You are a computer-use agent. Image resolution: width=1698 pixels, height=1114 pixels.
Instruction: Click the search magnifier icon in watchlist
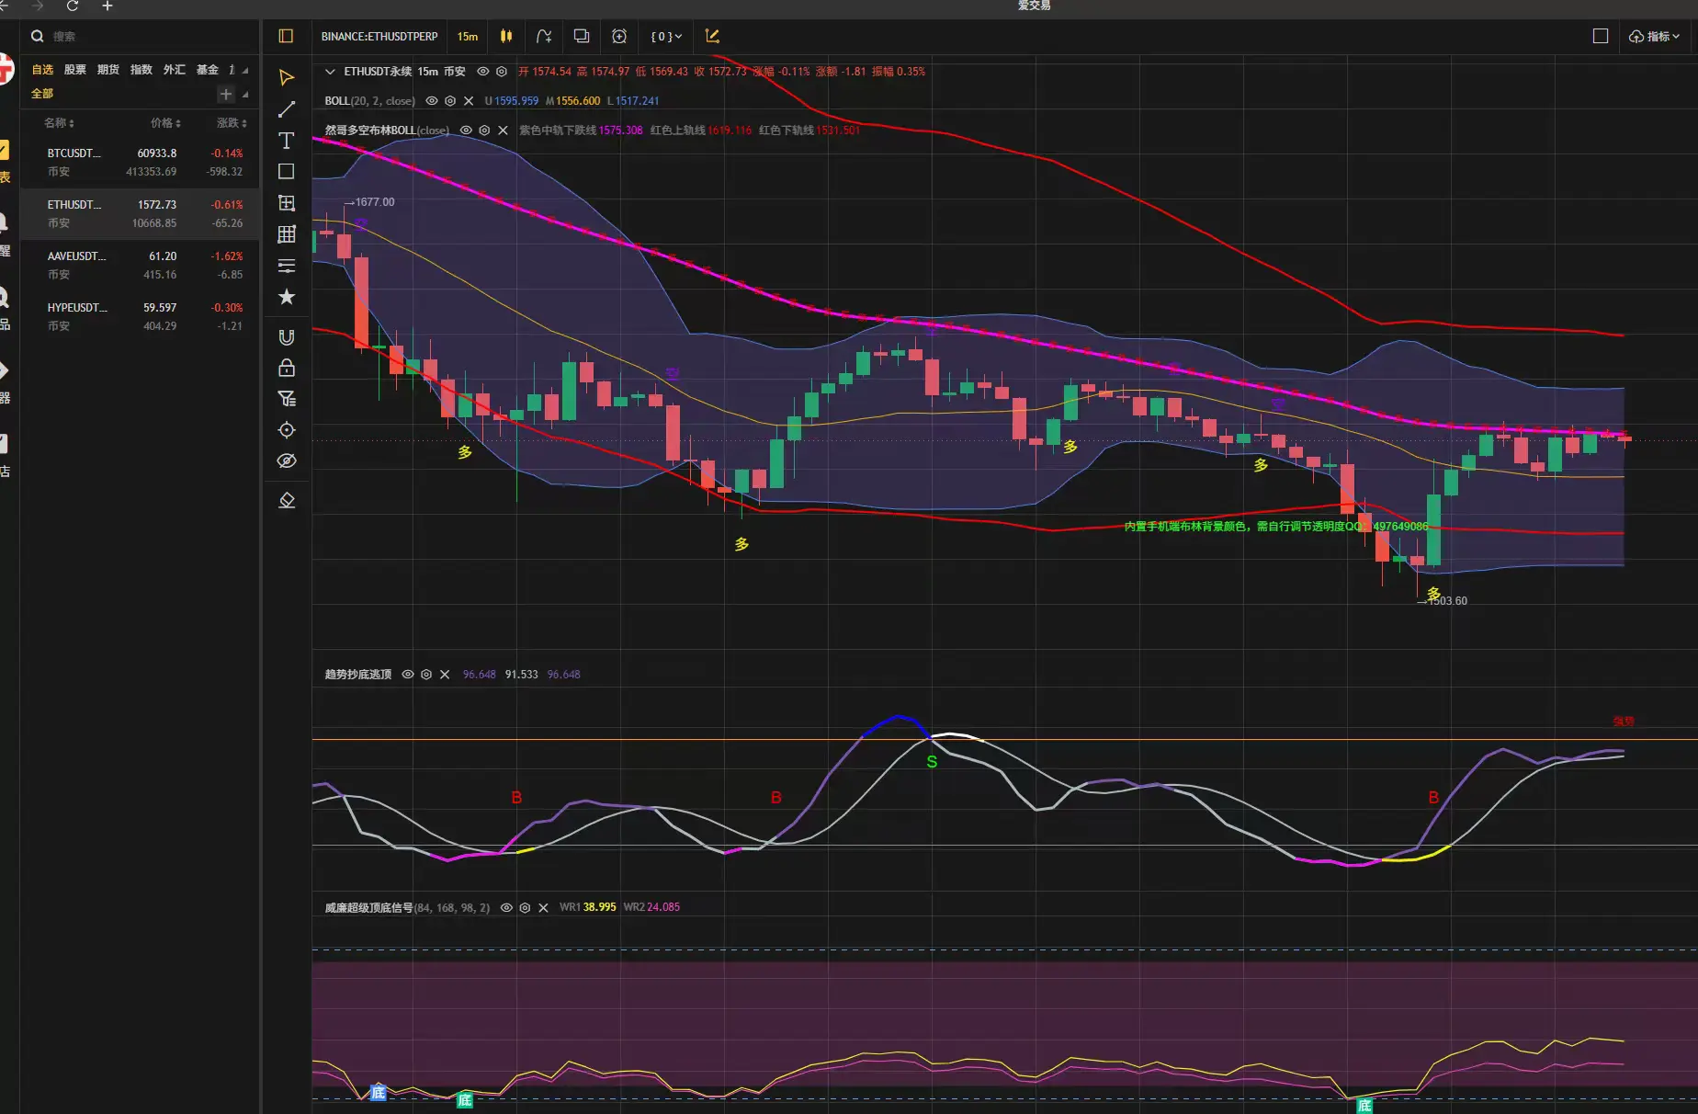coord(38,37)
